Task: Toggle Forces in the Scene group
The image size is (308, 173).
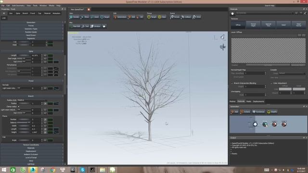Action: pyautogui.click(x=175, y=17)
